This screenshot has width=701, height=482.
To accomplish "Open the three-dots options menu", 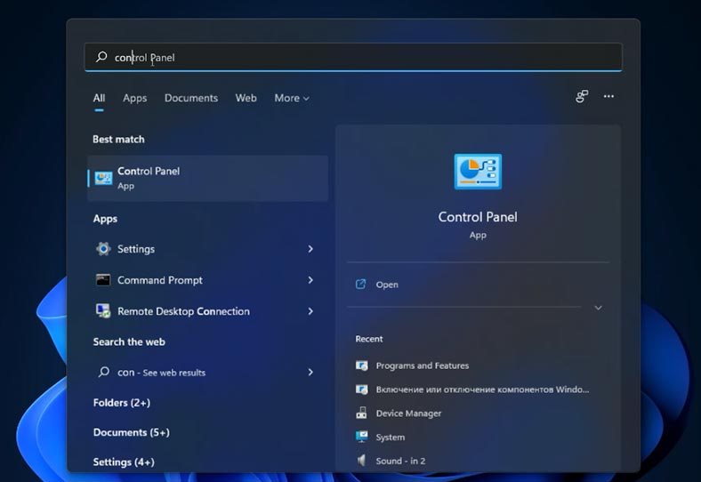I will click(x=608, y=96).
